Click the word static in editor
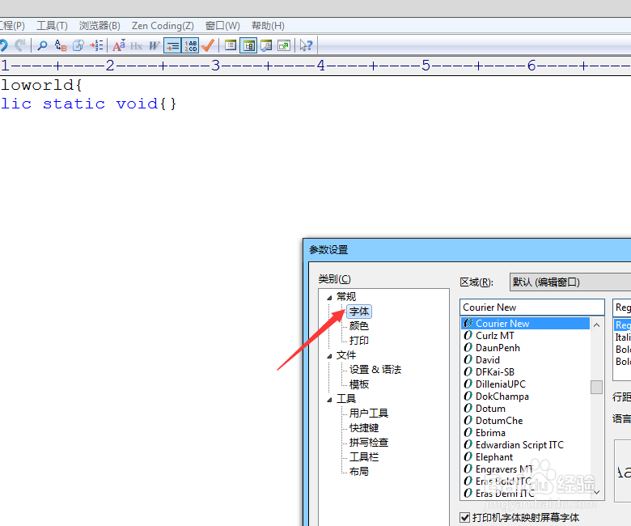Viewport: 631px width, 526px height. pos(74,104)
